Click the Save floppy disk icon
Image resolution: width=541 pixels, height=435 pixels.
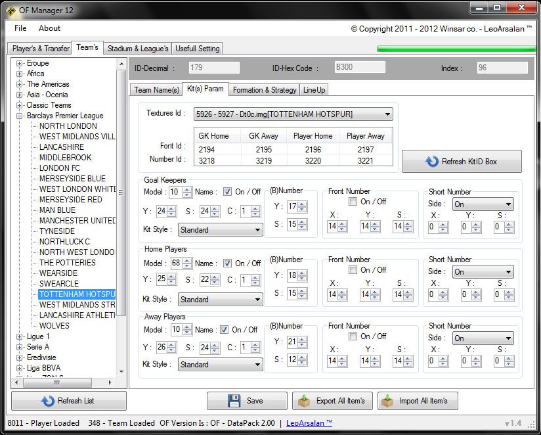[234, 401]
